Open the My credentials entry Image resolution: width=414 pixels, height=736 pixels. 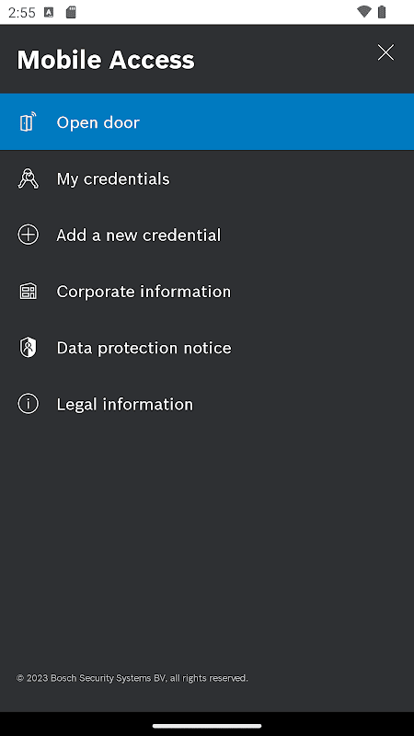pyautogui.click(x=207, y=178)
